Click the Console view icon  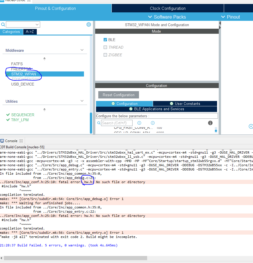click(2, 141)
